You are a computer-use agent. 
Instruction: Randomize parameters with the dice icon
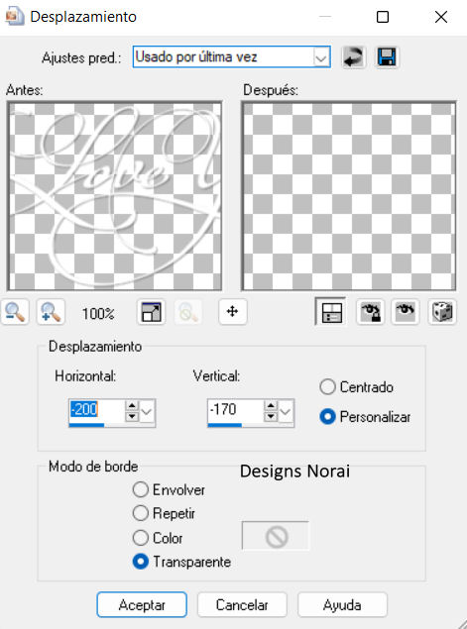[441, 312]
